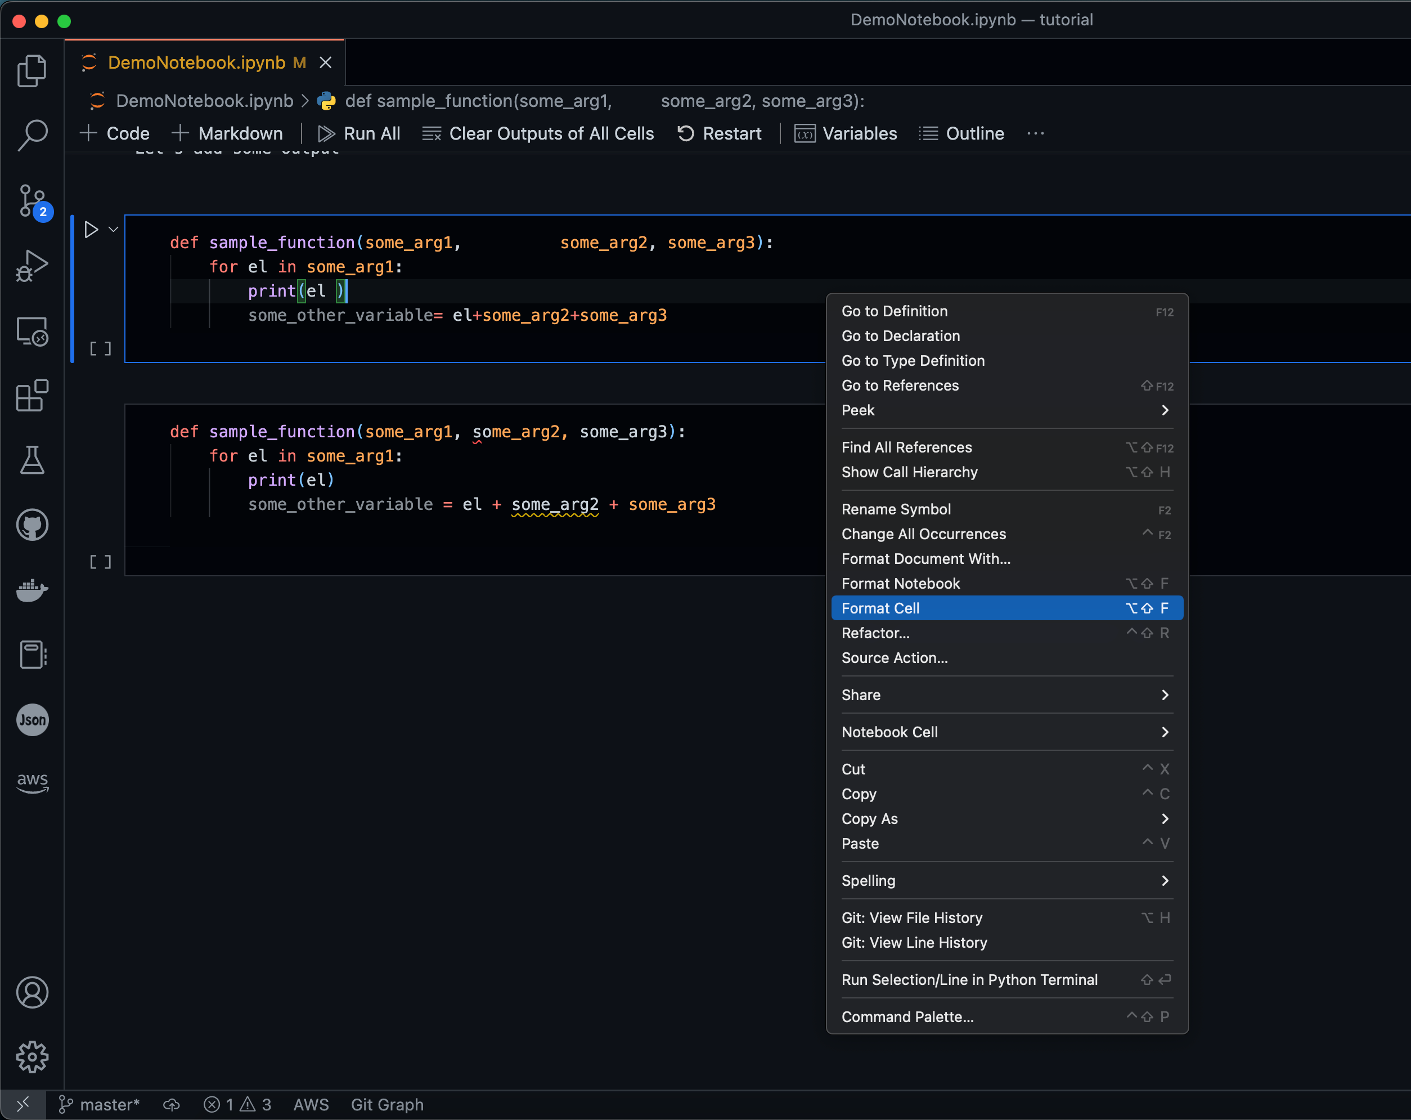Open the Docker view
This screenshot has width=1411, height=1120.
[x=32, y=590]
